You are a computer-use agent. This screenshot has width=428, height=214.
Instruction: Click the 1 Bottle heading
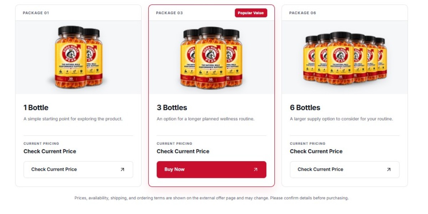[x=36, y=107]
